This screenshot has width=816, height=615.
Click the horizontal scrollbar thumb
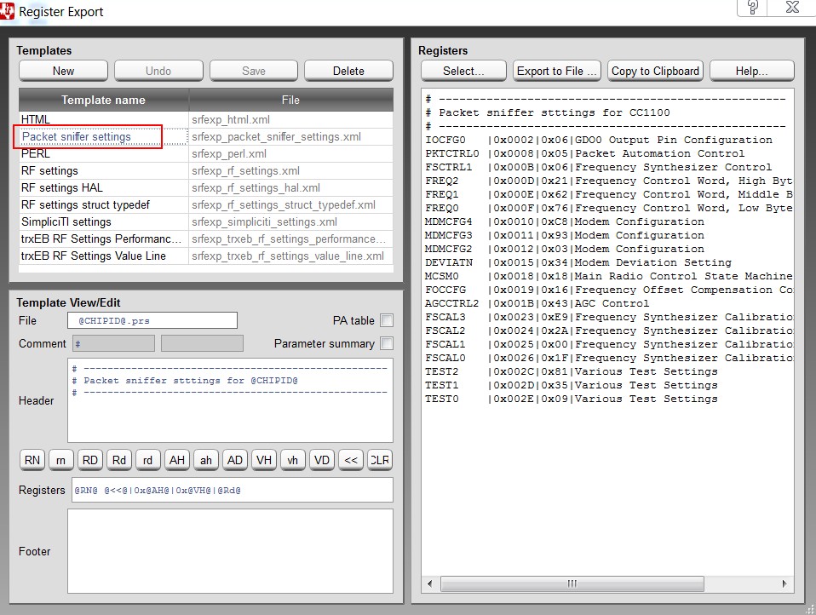pos(572,583)
